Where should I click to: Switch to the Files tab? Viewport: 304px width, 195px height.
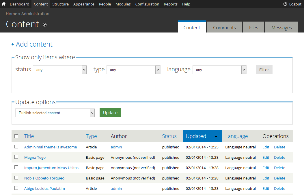click(x=253, y=27)
